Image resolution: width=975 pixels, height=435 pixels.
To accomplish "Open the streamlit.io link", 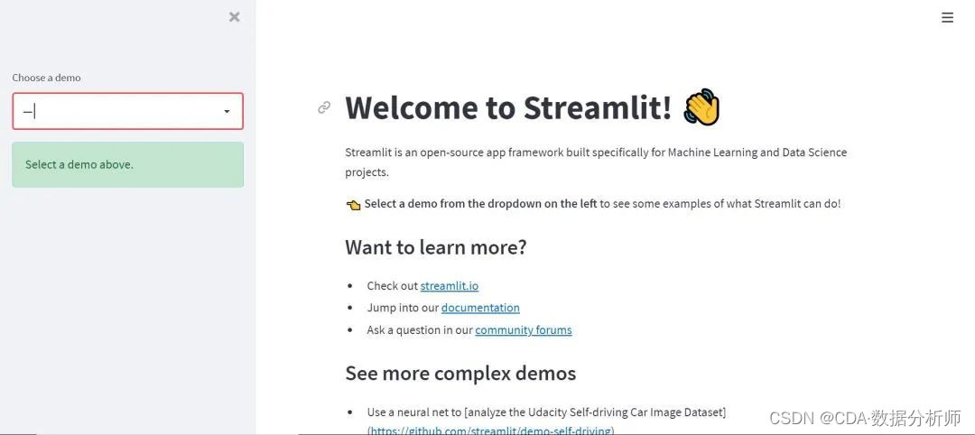I will (449, 286).
